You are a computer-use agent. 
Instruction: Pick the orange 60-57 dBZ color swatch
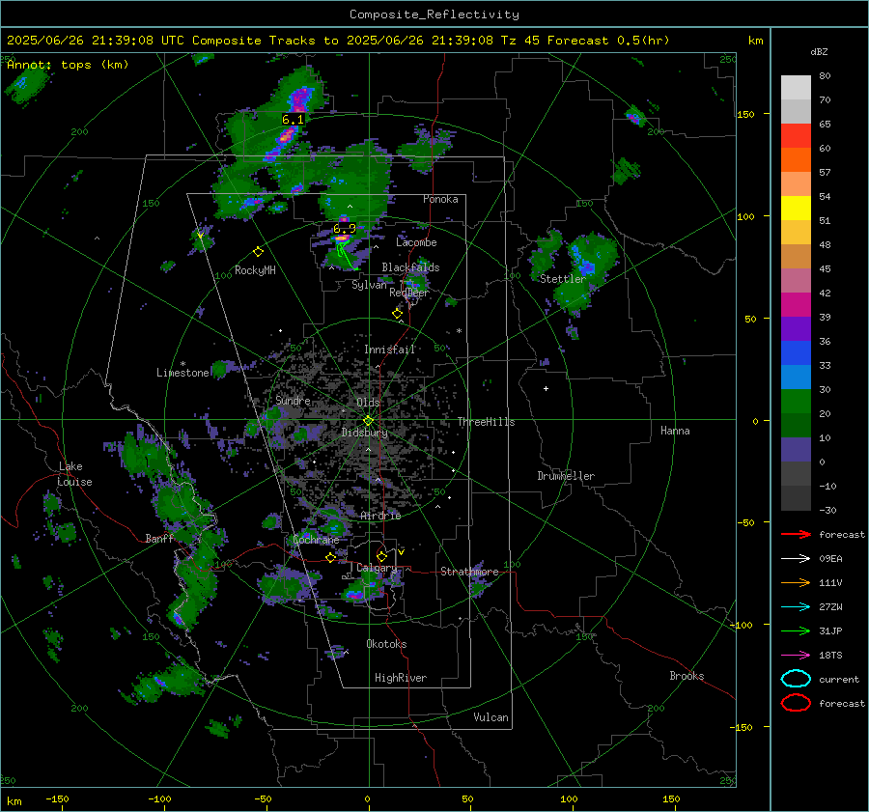(796, 160)
